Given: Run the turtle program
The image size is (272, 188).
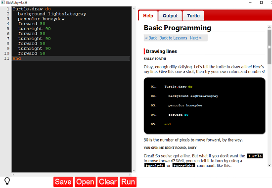Looking at the screenshot, I should coord(128,182).
